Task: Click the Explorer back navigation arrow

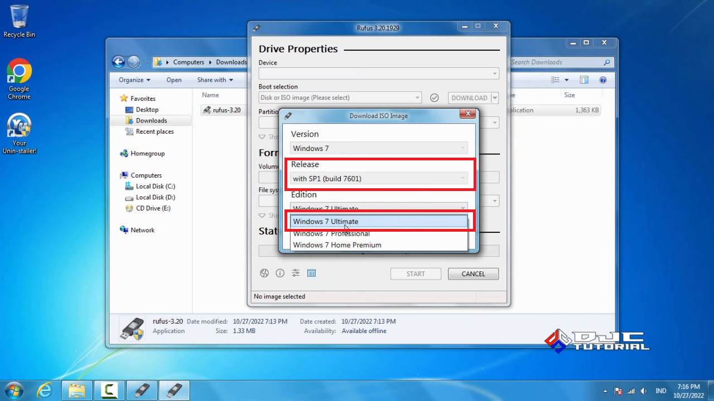Action: 118,62
